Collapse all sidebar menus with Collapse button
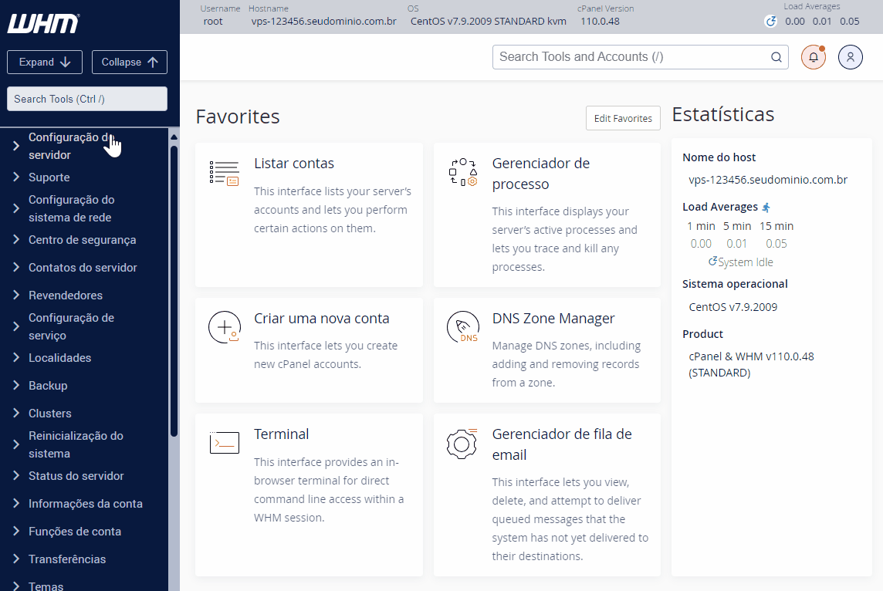 coord(130,62)
